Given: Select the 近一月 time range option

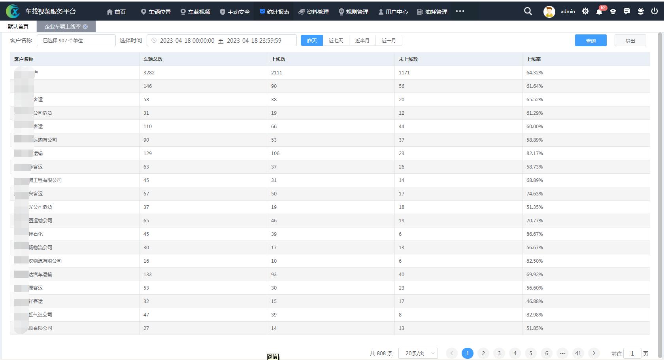Looking at the screenshot, I should (x=389, y=40).
